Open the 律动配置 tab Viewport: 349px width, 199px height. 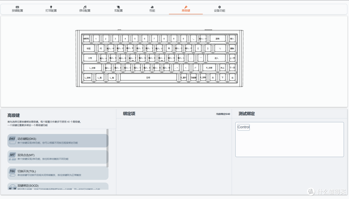tap(85, 9)
